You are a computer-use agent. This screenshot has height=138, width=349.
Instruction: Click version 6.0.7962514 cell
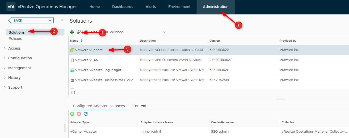[x=219, y=80]
